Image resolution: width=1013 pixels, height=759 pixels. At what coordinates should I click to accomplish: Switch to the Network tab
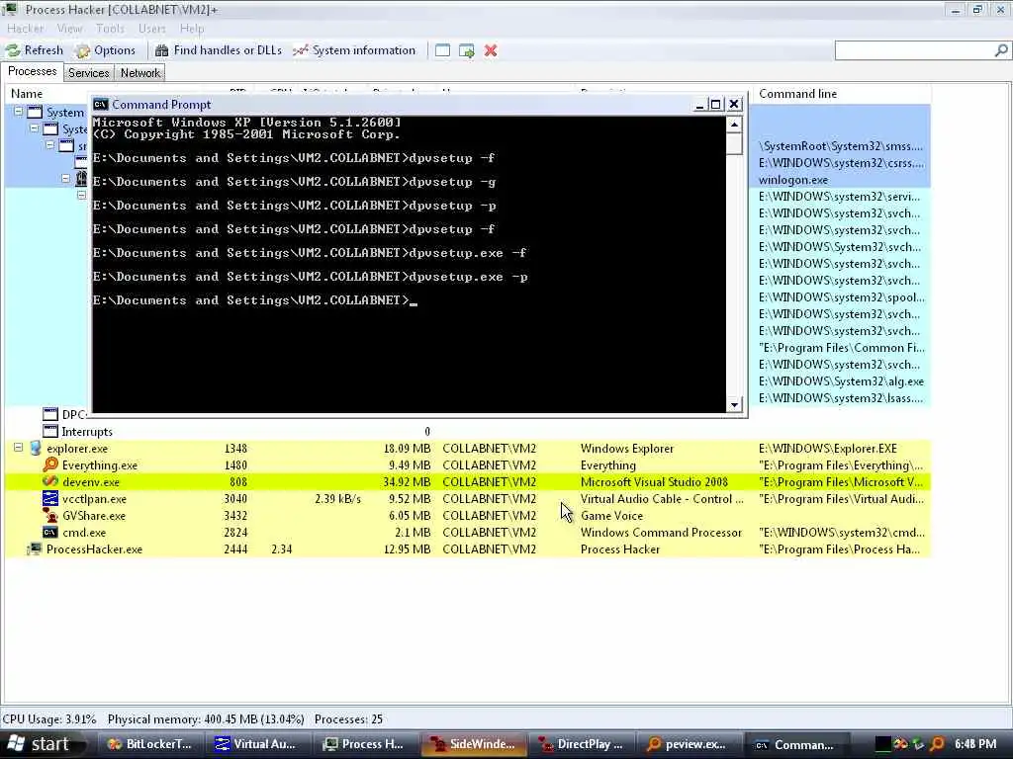click(x=140, y=73)
